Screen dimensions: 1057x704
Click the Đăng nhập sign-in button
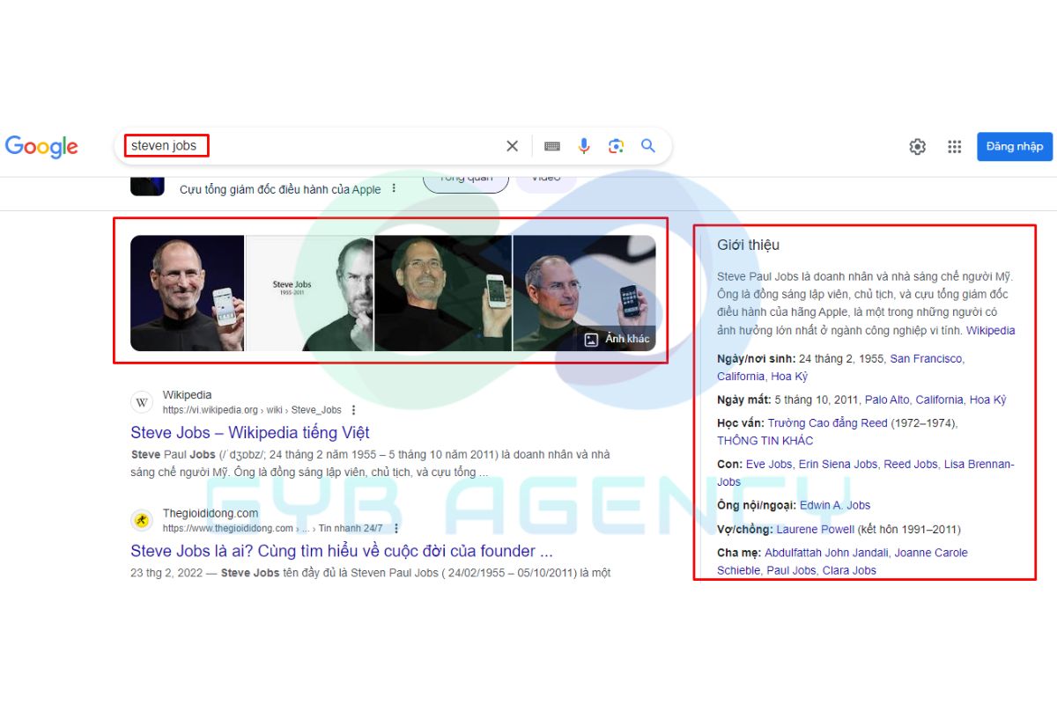1014,146
